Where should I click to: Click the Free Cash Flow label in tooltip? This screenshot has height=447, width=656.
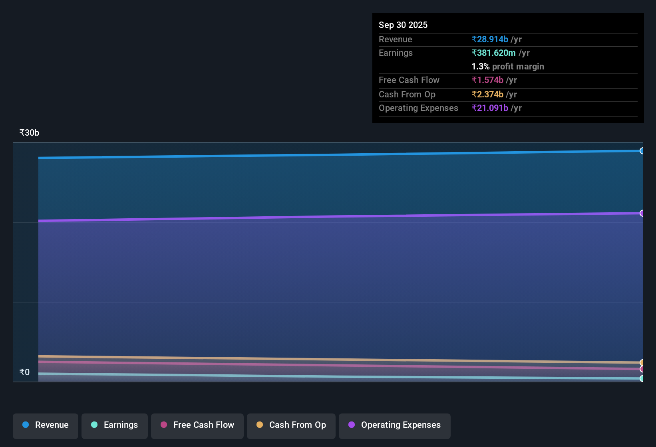(x=409, y=80)
